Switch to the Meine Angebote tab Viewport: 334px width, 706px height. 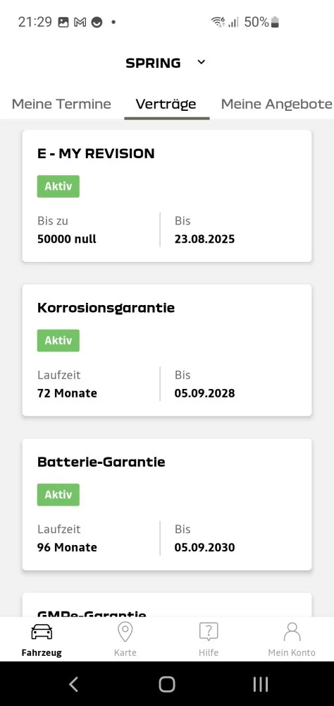[x=277, y=104]
